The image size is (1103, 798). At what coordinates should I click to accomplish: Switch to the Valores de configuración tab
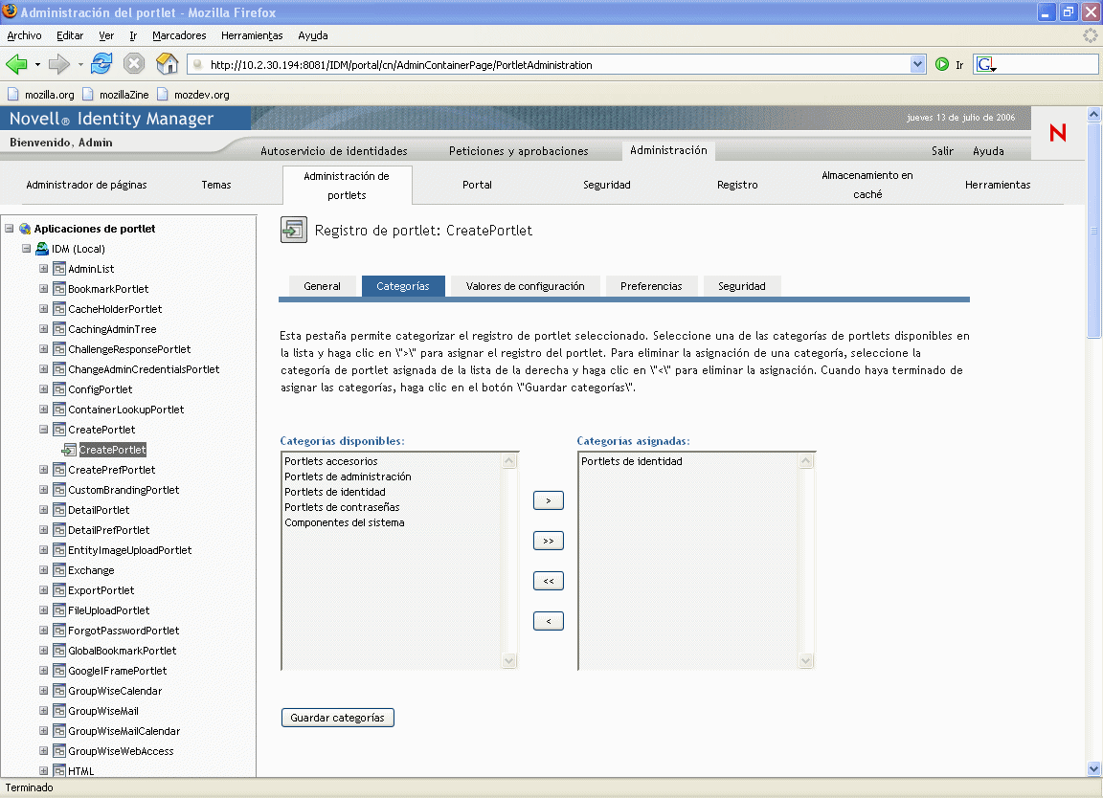525,286
